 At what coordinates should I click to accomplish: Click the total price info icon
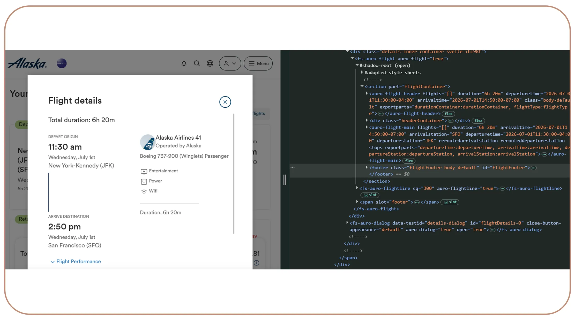pos(256,263)
